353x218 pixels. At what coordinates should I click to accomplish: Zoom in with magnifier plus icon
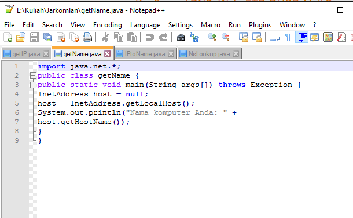[x=212, y=37]
